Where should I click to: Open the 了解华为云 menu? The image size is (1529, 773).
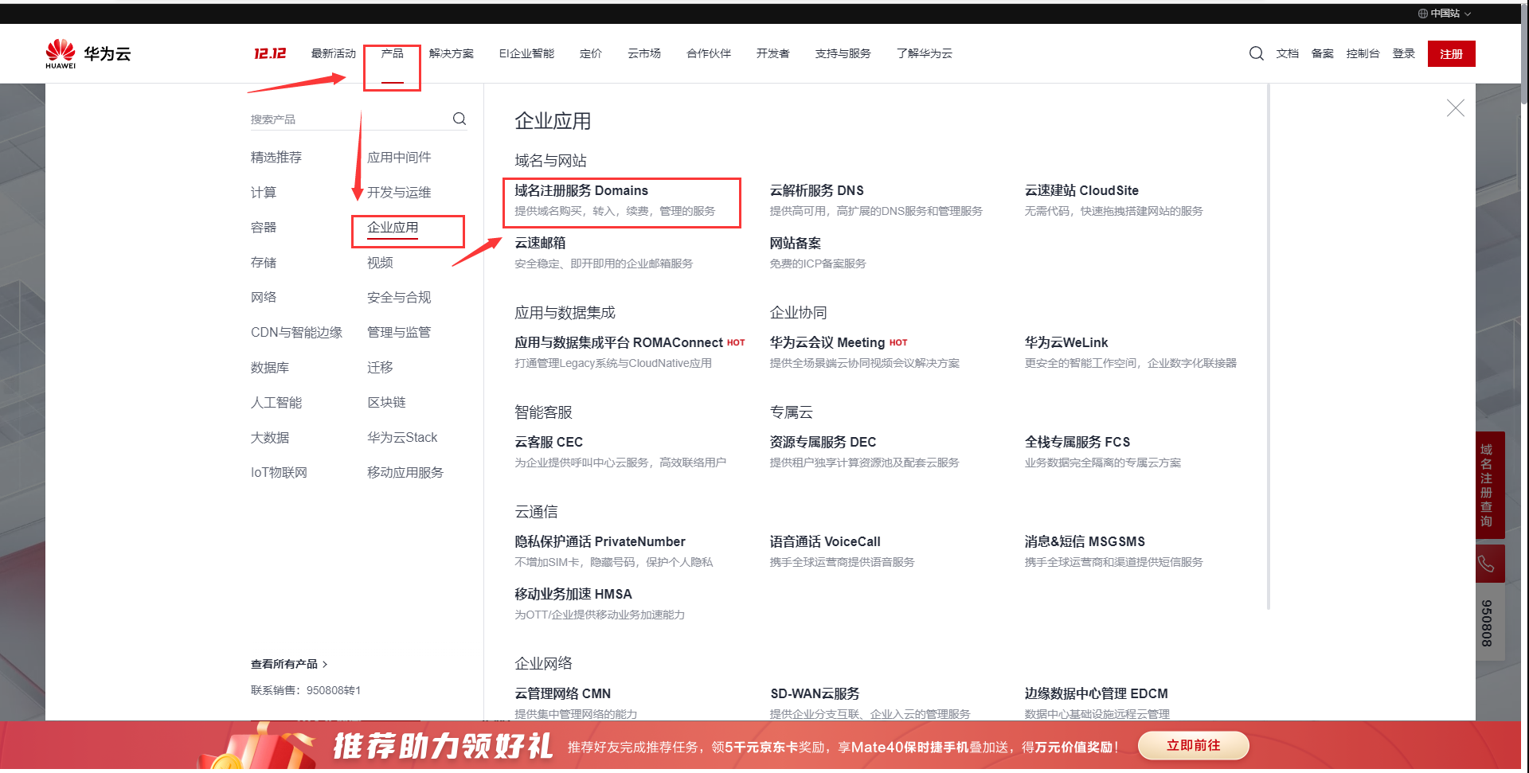point(925,53)
